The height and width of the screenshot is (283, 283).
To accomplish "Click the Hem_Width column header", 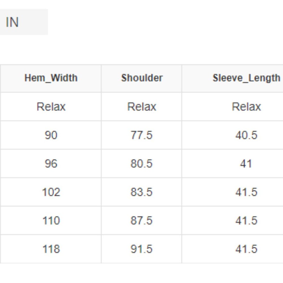I will [51, 78].
